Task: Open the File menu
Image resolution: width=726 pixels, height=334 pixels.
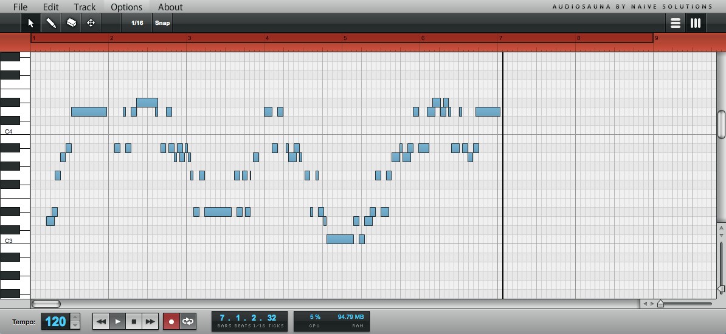Action: pyautogui.click(x=20, y=7)
